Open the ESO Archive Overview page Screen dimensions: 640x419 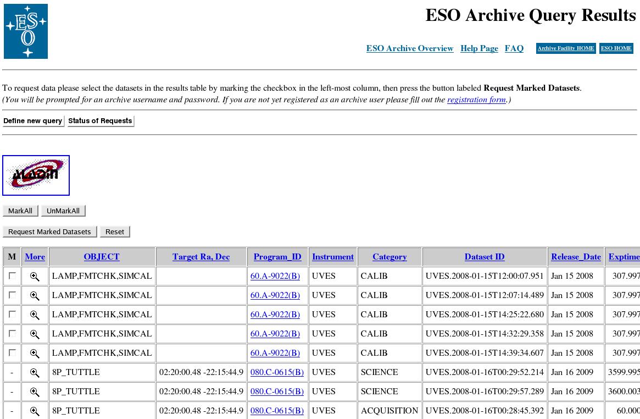[410, 48]
